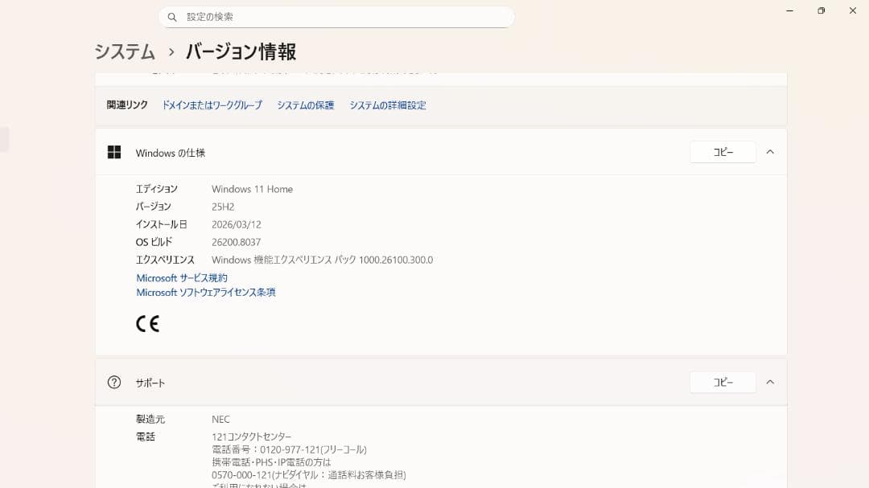This screenshot has height=488, width=869.
Task: Click the question mark icon next to サポート
Action: pos(113,382)
